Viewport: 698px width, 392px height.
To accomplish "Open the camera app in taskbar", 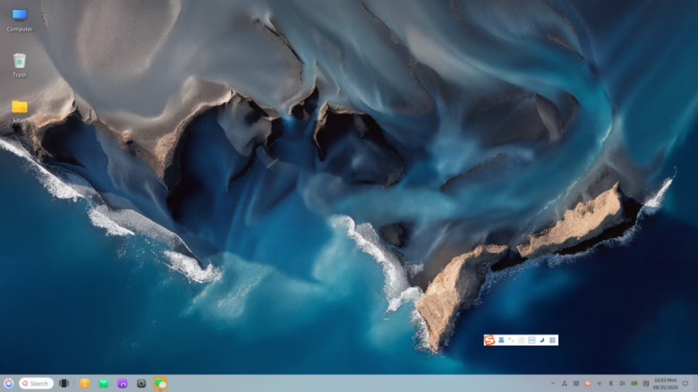I will pyautogui.click(x=141, y=383).
